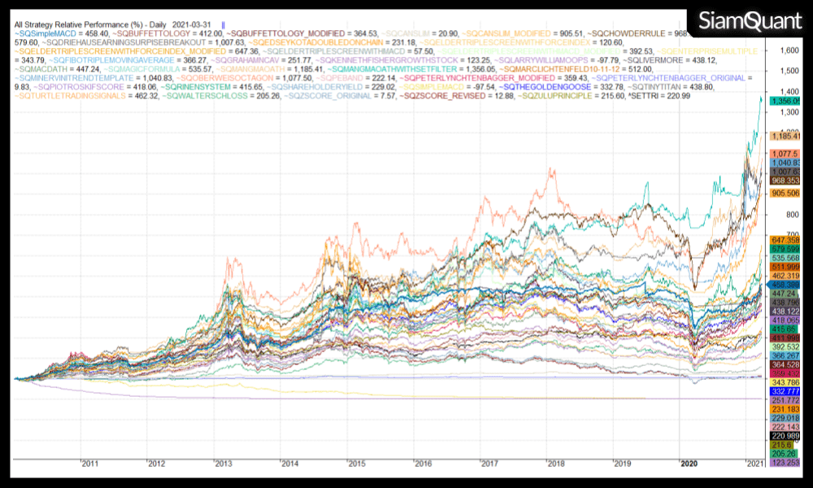Click the blue marker beside the 2021-03-31 date
The width and height of the screenshot is (813, 488).
223,25
